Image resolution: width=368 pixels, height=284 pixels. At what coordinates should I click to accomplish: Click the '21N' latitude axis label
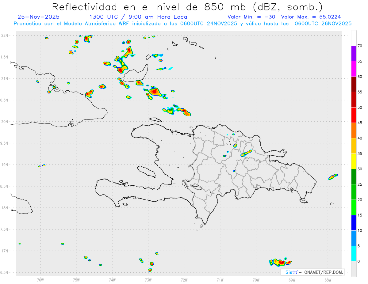pos(5,79)
